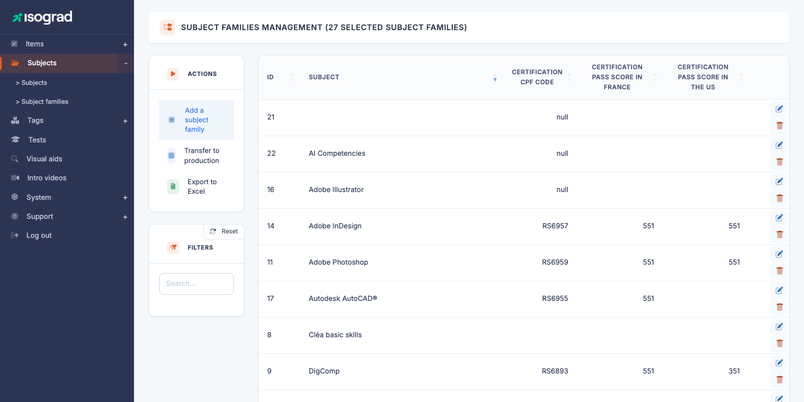Image resolution: width=804 pixels, height=402 pixels.
Task: Click the Adobe InDesign subject name
Action: 335,226
